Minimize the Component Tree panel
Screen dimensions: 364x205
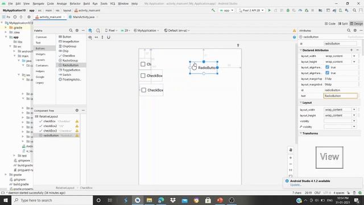[x=83, y=110]
